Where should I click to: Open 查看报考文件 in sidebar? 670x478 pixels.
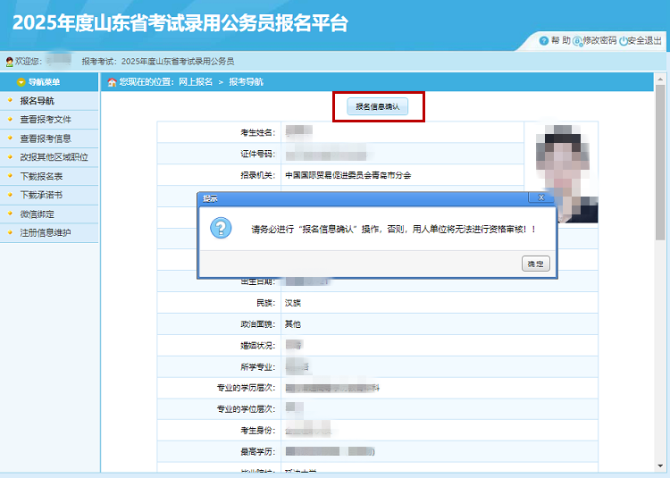click(x=49, y=120)
